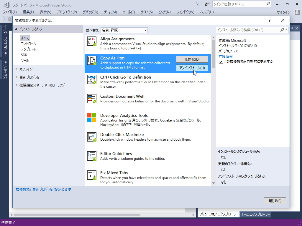The height and width of the screenshot is (226, 302).
Task: Click the notifications flag icon in title bar
Action: tap(198, 4)
